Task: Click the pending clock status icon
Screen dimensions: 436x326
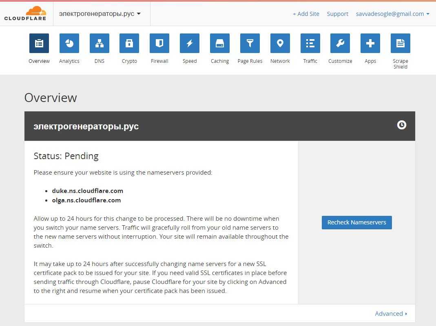Action: coord(402,125)
